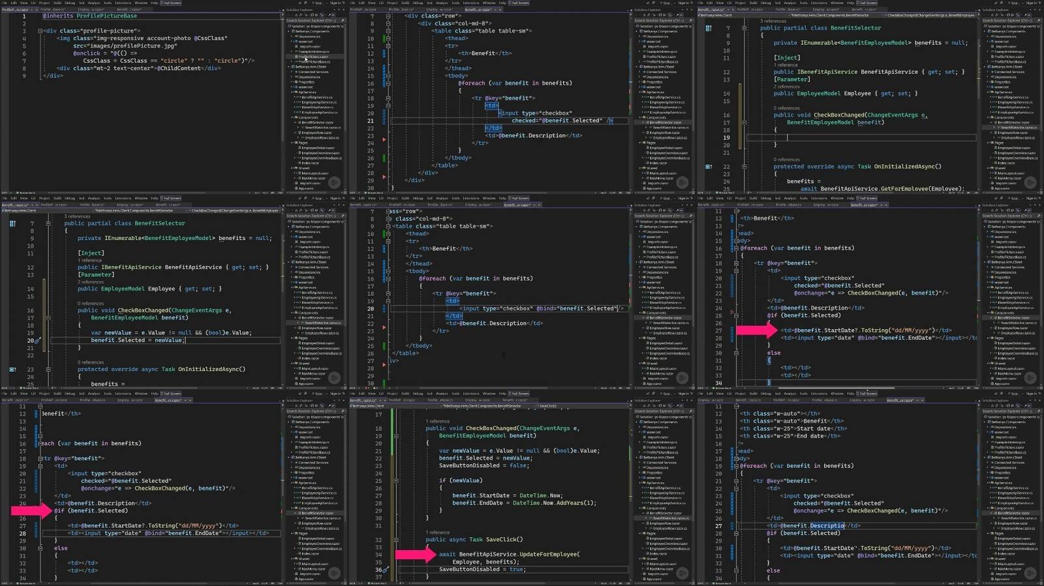
Task: Click "<th class="w-25">Start date</th>" code line
Action: coord(793,428)
